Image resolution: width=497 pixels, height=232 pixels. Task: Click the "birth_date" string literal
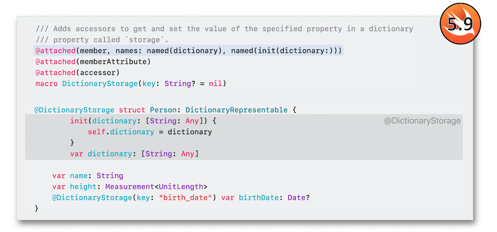[x=185, y=198]
